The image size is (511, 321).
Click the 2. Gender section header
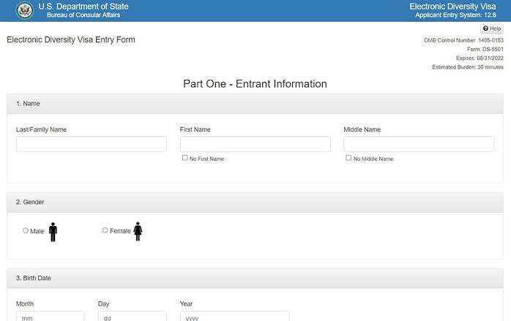31,202
